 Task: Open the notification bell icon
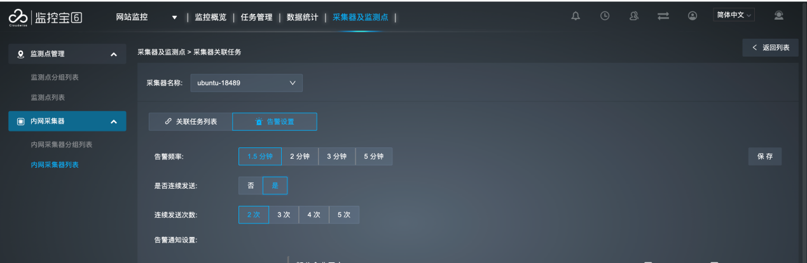click(x=576, y=17)
